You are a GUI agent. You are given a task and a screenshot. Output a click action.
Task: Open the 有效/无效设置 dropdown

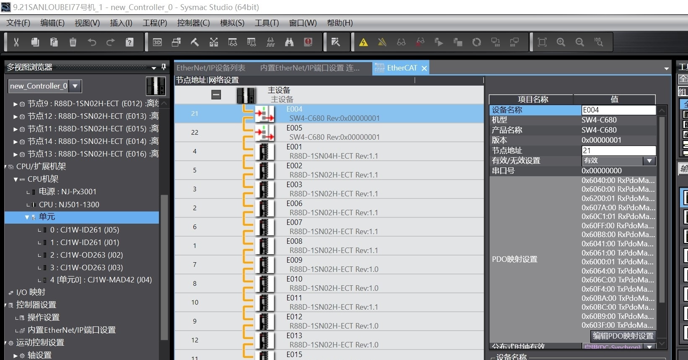tap(649, 161)
